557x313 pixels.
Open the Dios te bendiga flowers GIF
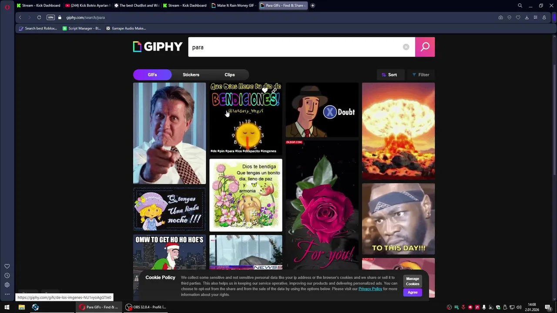click(246, 195)
